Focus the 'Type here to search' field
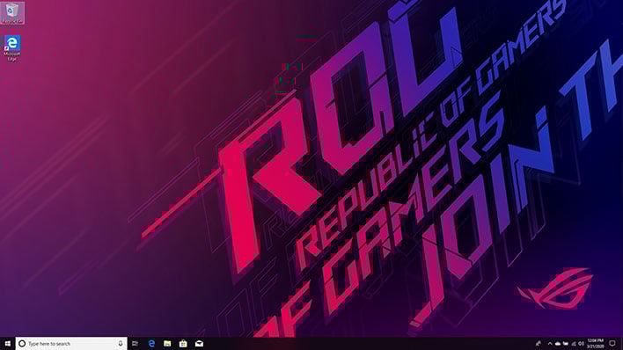 pyautogui.click(x=71, y=344)
